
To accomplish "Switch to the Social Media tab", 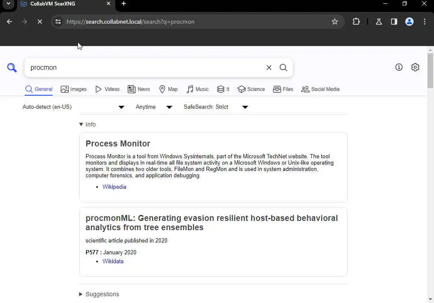I will (320, 89).
